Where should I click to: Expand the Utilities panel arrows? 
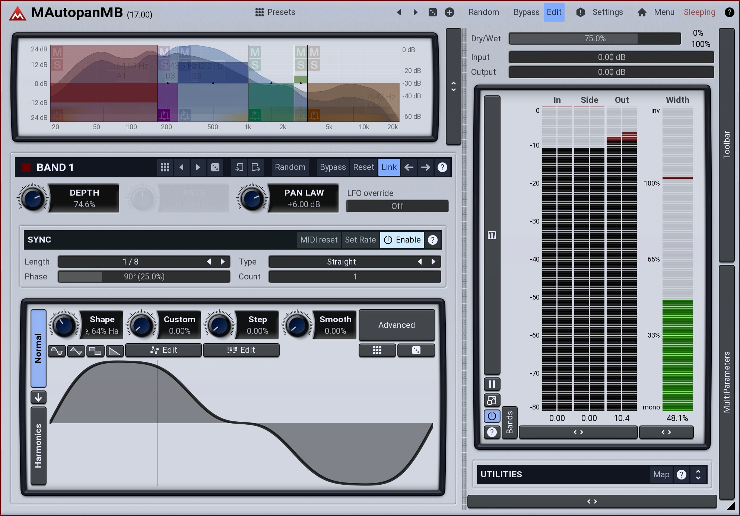click(698, 475)
